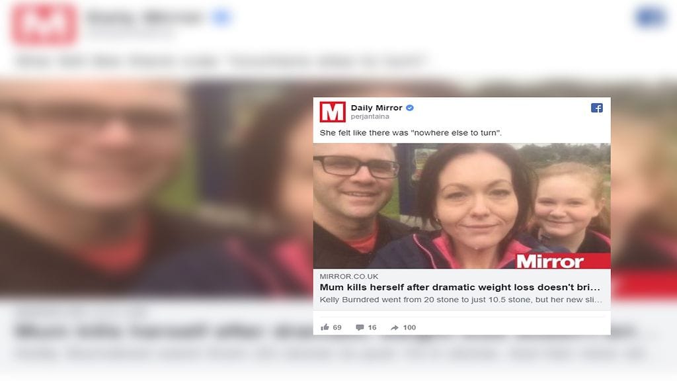Viewport: 677px width, 381px height.
Task: Click the 16 comments count
Action: click(372, 327)
